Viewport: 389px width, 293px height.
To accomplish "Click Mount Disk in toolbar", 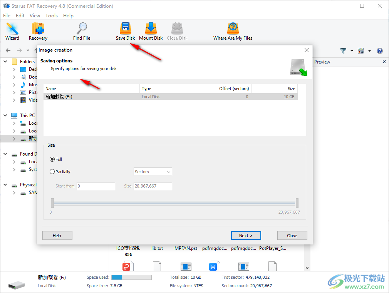I will 151,31.
